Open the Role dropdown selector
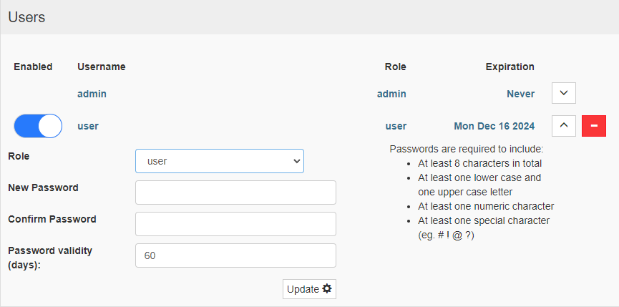 (x=220, y=161)
